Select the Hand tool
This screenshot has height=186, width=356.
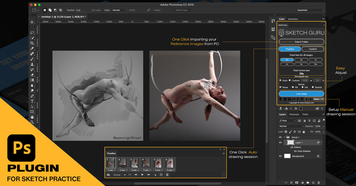click(x=32, y=117)
